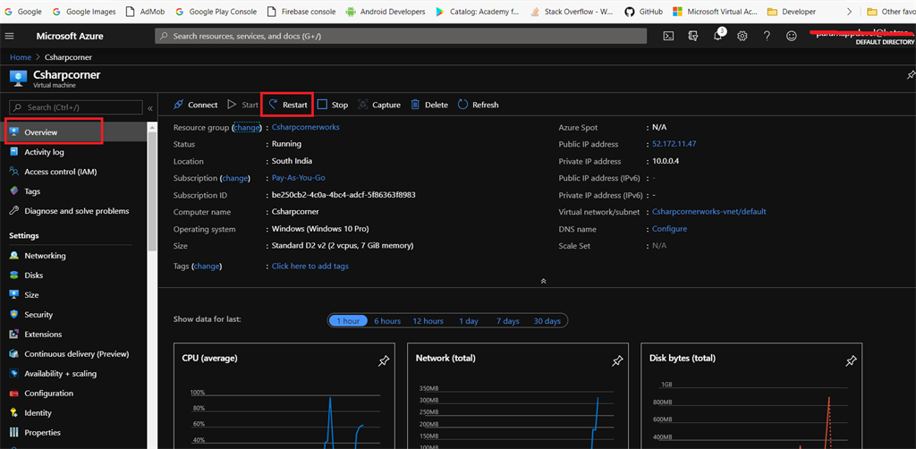This screenshot has width=916, height=449.
Task: Open the Developer bookmarks folder
Action: (791, 11)
